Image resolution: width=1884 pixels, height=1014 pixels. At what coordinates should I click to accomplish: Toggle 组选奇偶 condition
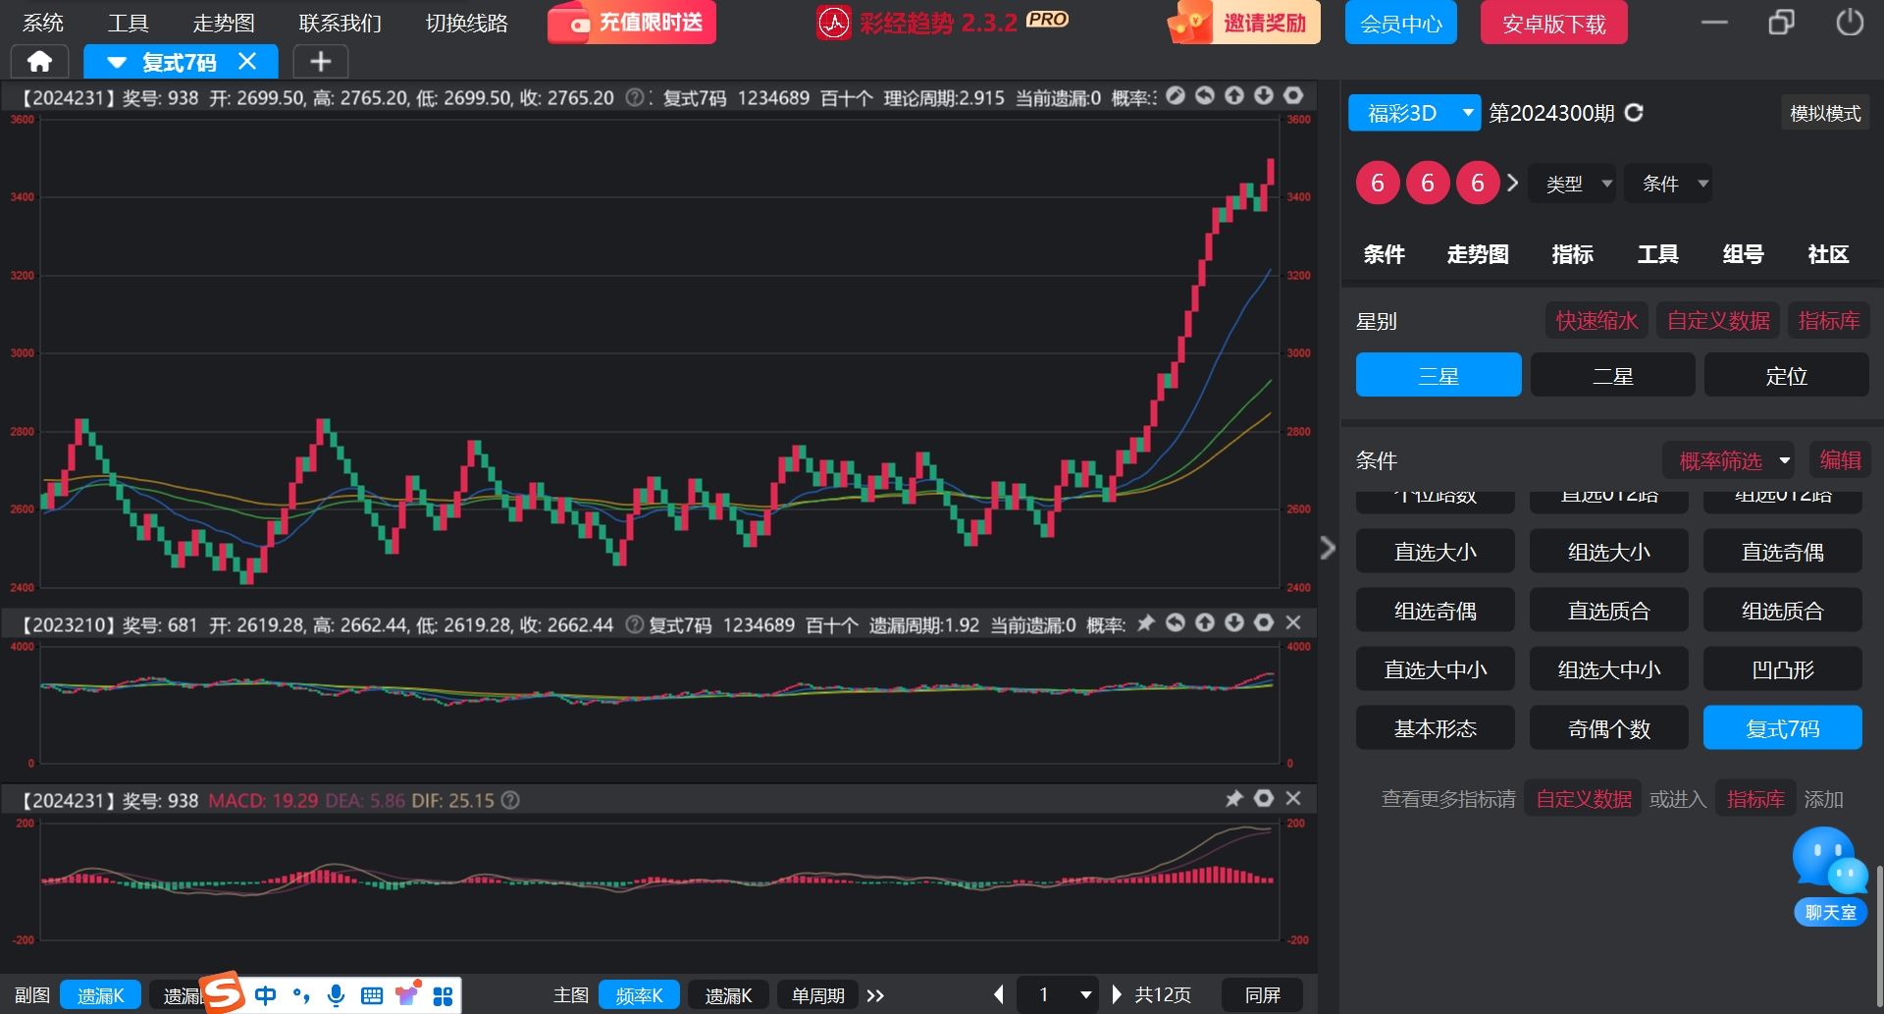[1435, 611]
